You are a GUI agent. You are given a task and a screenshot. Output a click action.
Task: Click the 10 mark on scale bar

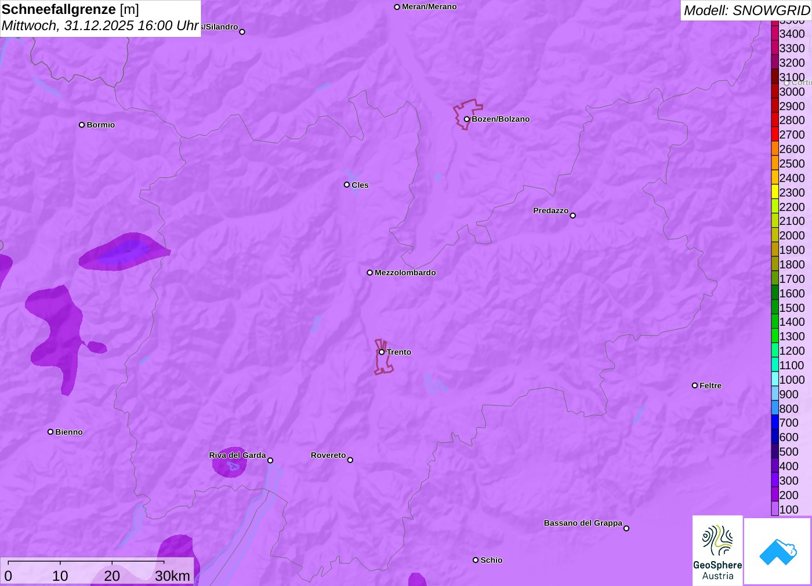(60, 576)
